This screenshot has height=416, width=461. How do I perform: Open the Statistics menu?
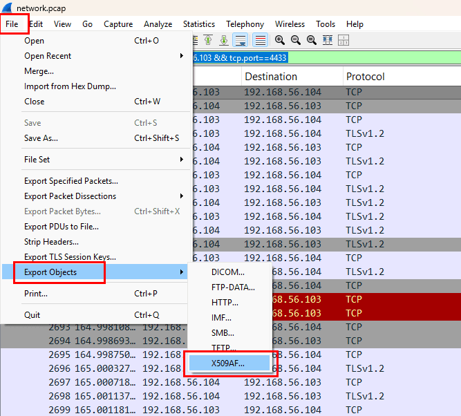tap(198, 24)
